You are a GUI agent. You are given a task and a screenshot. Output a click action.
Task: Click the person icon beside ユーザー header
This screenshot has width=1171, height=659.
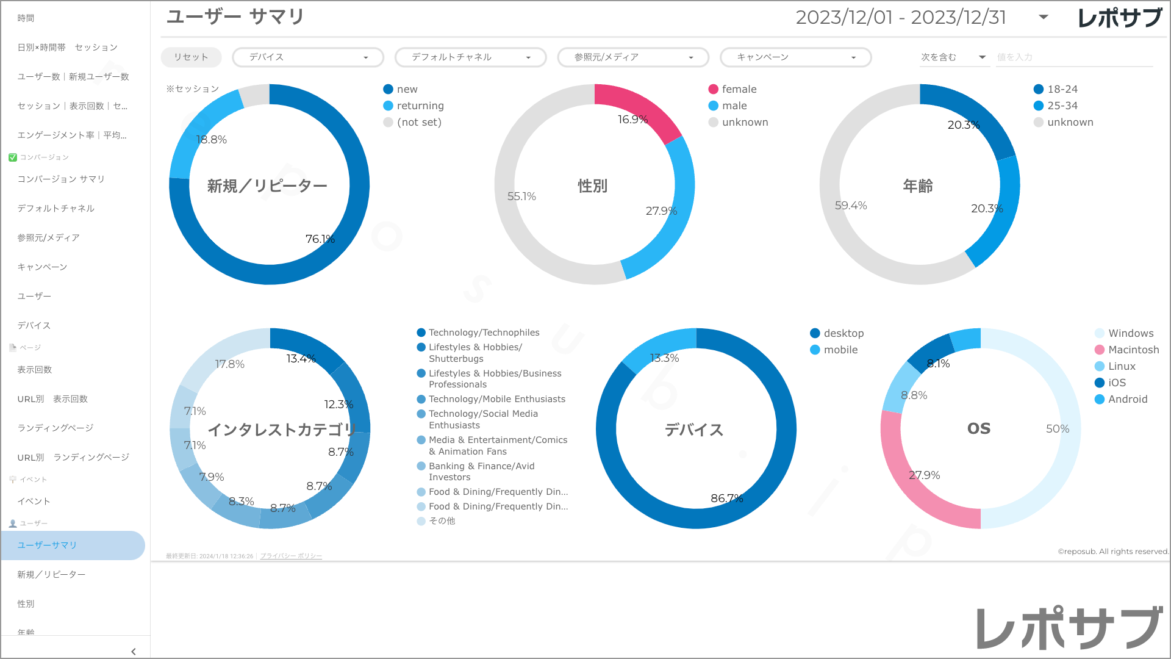pyautogui.click(x=13, y=524)
